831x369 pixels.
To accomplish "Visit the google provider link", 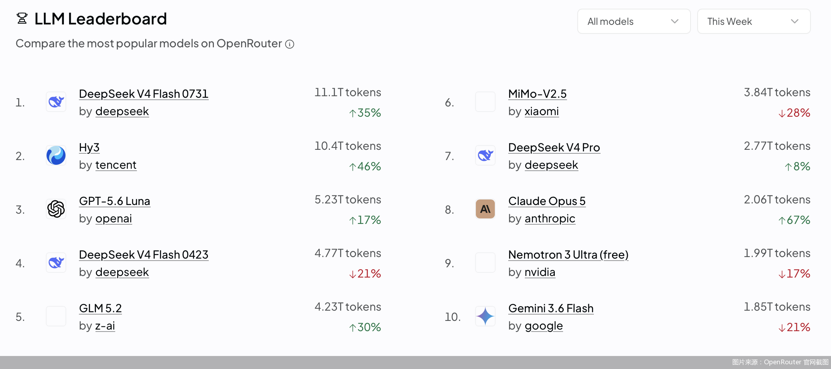I will point(543,326).
